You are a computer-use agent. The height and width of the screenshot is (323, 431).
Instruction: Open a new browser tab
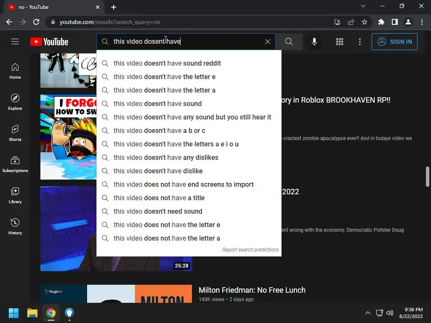(x=114, y=7)
